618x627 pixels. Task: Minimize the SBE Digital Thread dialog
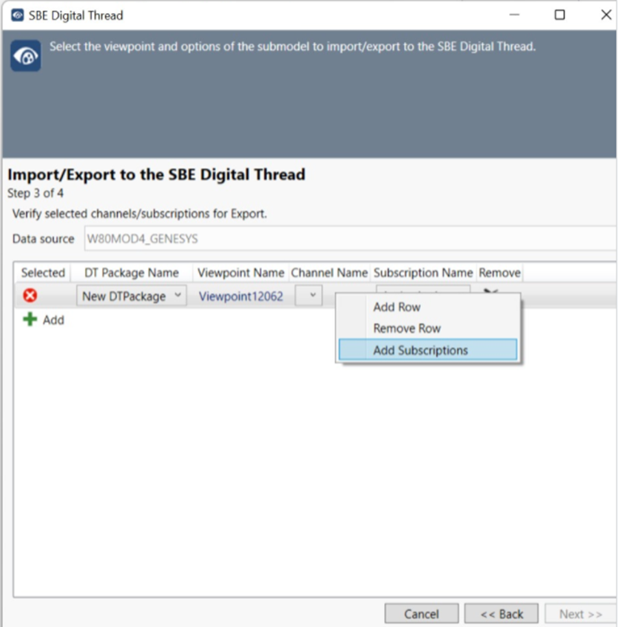pos(513,15)
